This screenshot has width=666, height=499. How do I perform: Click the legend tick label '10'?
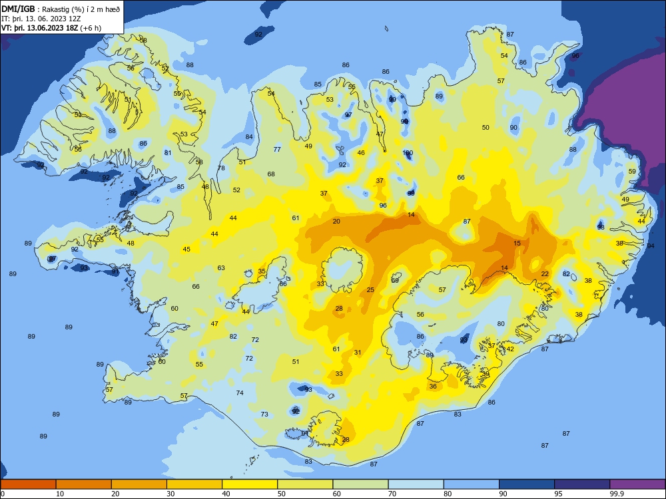tap(60, 494)
